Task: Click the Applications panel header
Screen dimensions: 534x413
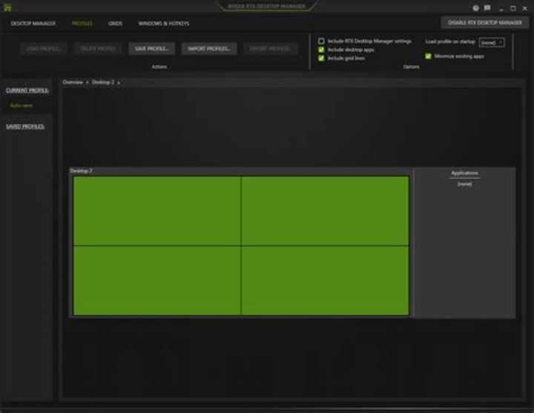Action: click(x=464, y=174)
